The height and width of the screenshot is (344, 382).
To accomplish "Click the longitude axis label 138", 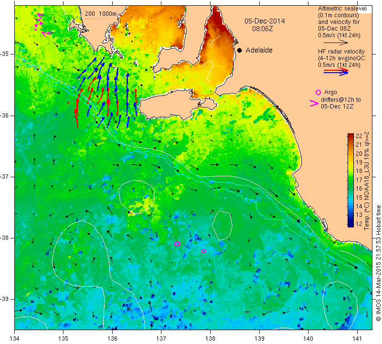I will (210, 338).
